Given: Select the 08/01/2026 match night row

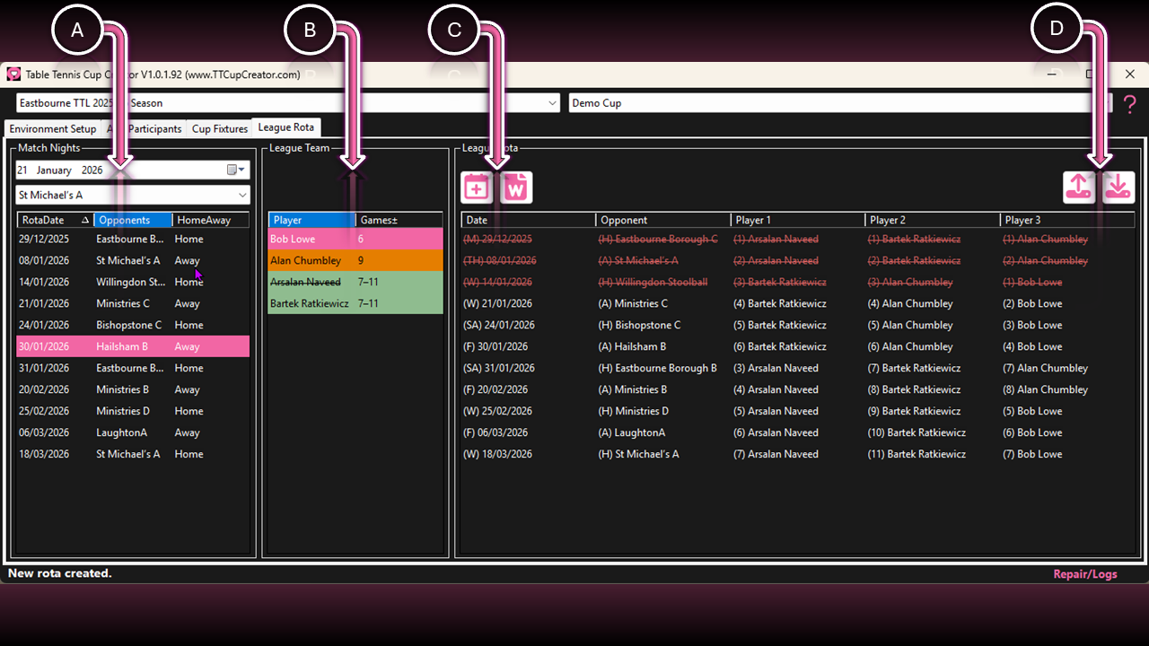Looking at the screenshot, I should (x=133, y=260).
